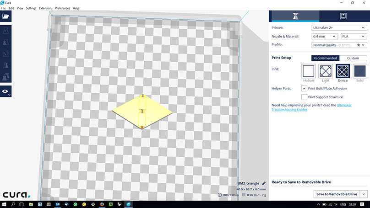
Task: Open Outlook from taskbar
Action: [57, 204]
